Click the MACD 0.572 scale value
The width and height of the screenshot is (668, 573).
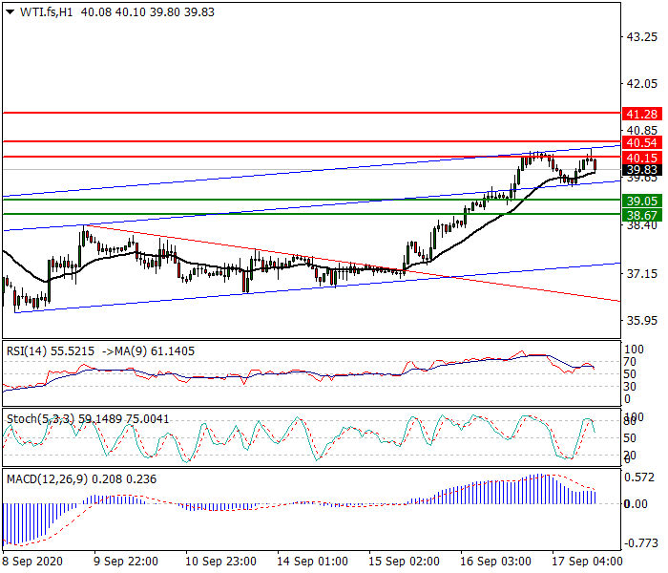(639, 477)
